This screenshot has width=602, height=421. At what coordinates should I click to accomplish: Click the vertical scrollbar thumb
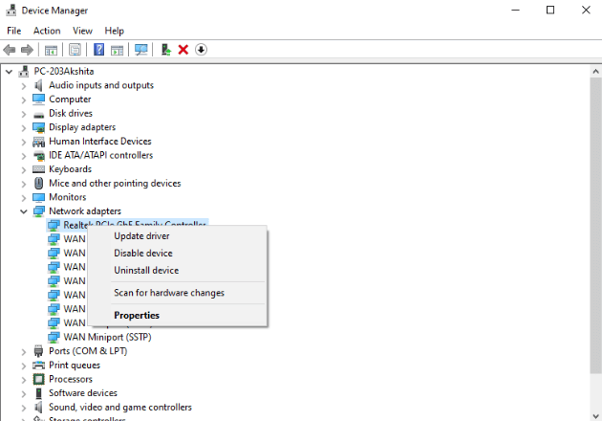pos(595,225)
